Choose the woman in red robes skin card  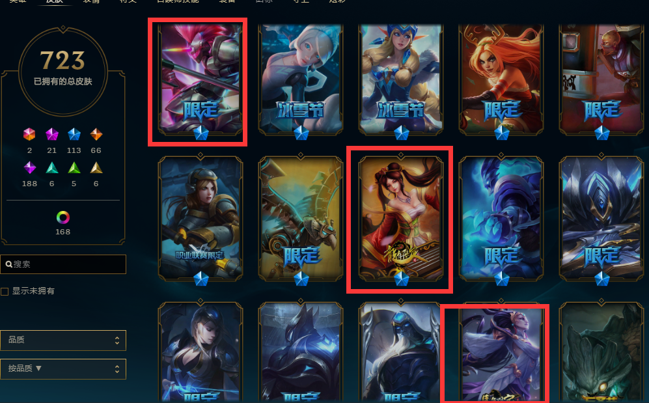(x=401, y=219)
